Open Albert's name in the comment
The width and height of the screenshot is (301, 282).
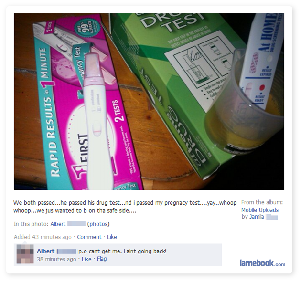pyautogui.click(x=46, y=251)
